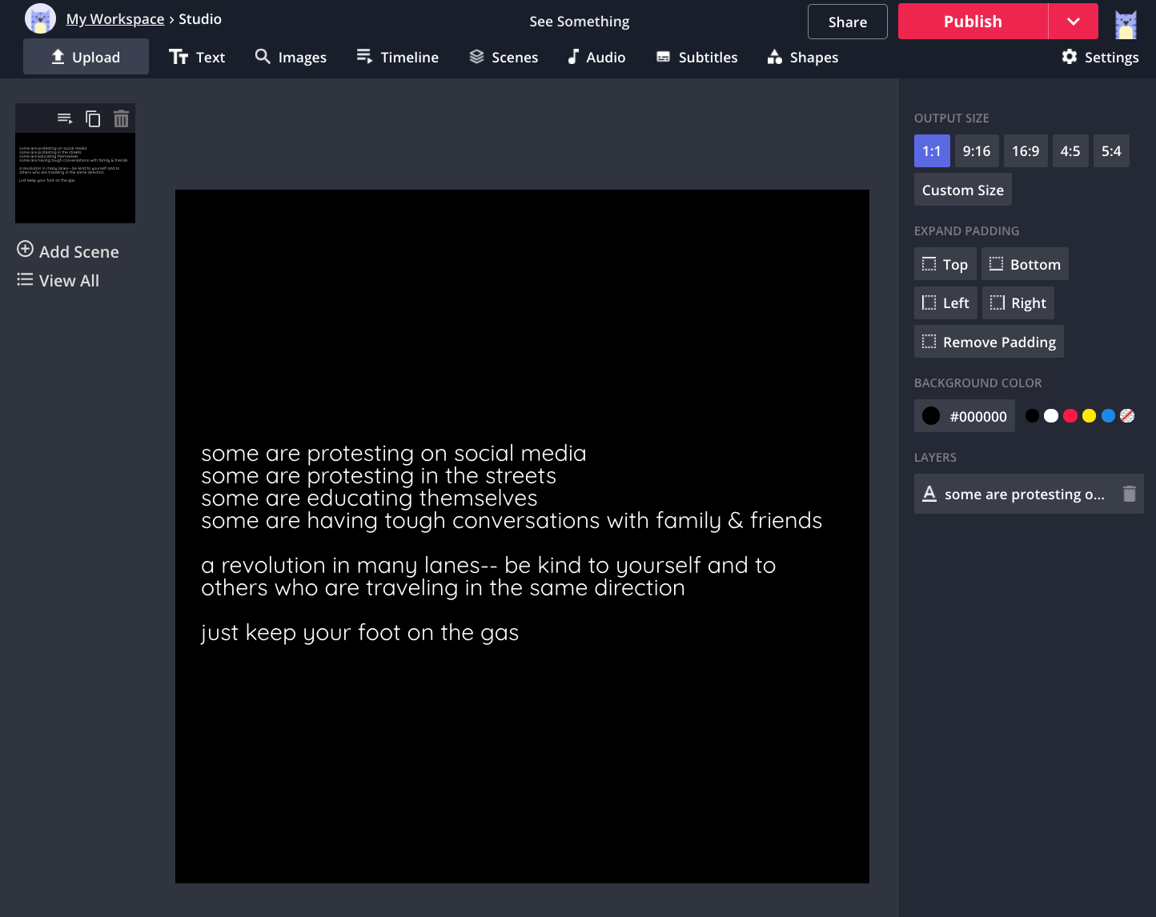
Task: Select the 9:16 output size
Action: click(976, 151)
